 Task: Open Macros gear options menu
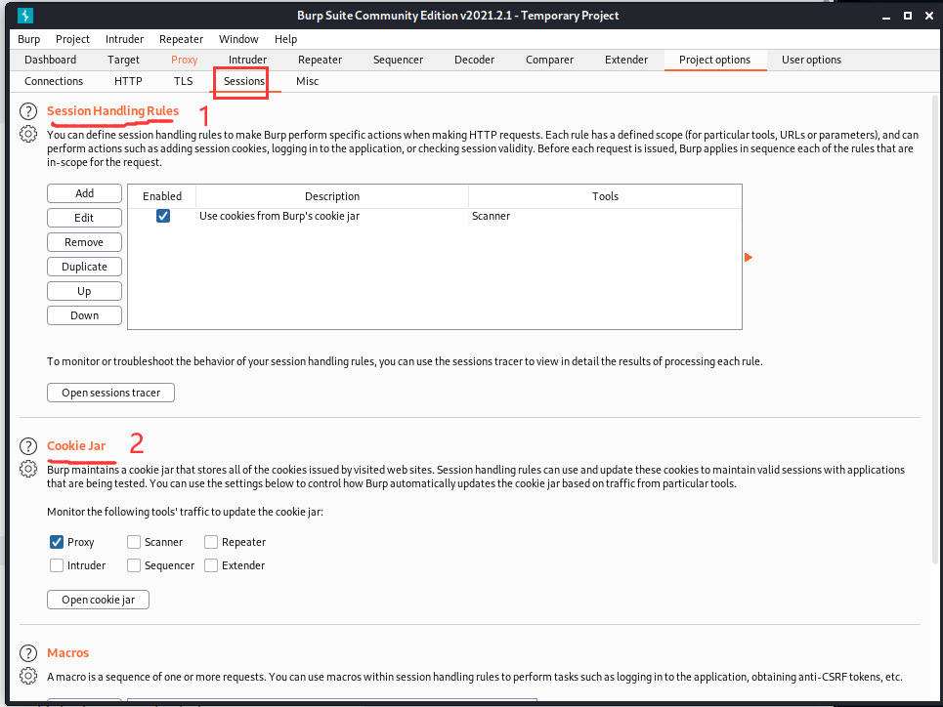(x=28, y=676)
